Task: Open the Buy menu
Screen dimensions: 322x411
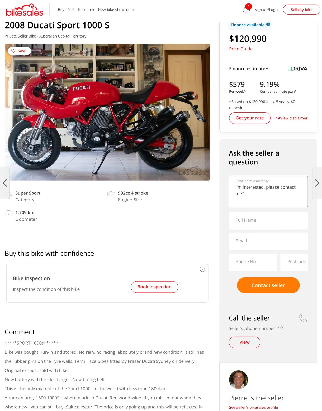Action: [61, 10]
